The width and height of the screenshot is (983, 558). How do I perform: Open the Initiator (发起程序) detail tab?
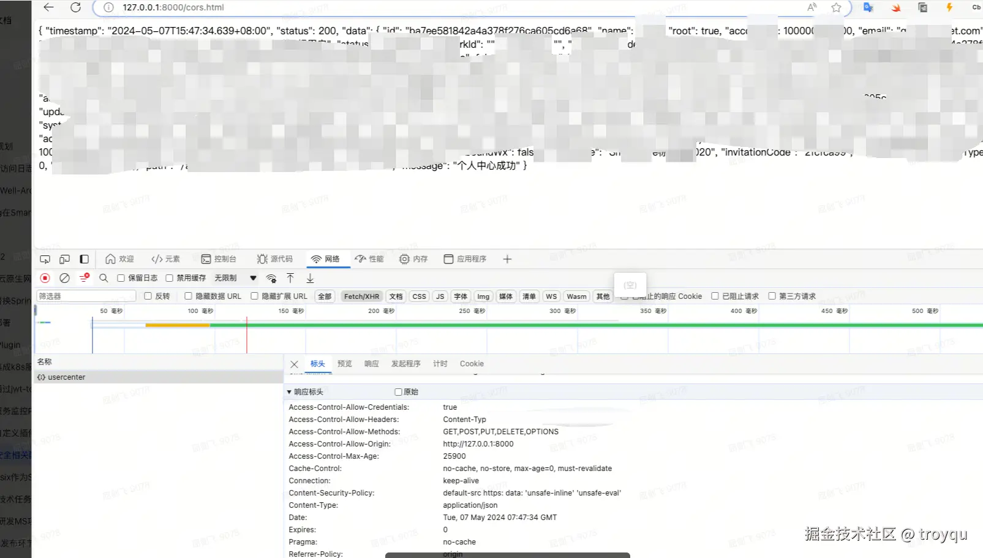[x=405, y=364]
